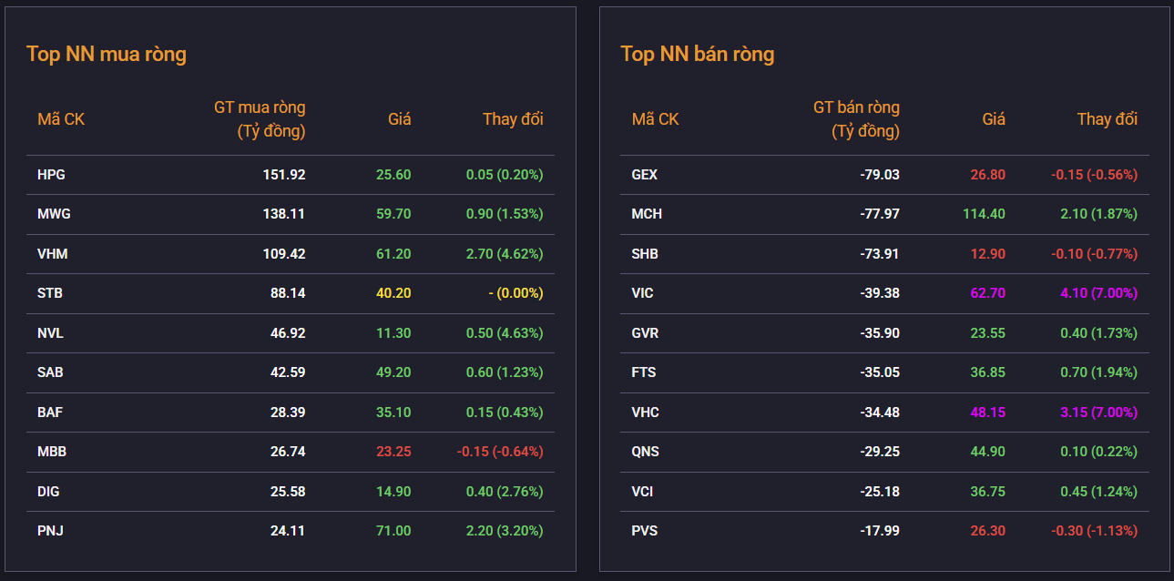The width and height of the screenshot is (1174, 581).
Task: Select GEX change -0.15 (-0.56%)
Action: (1094, 175)
